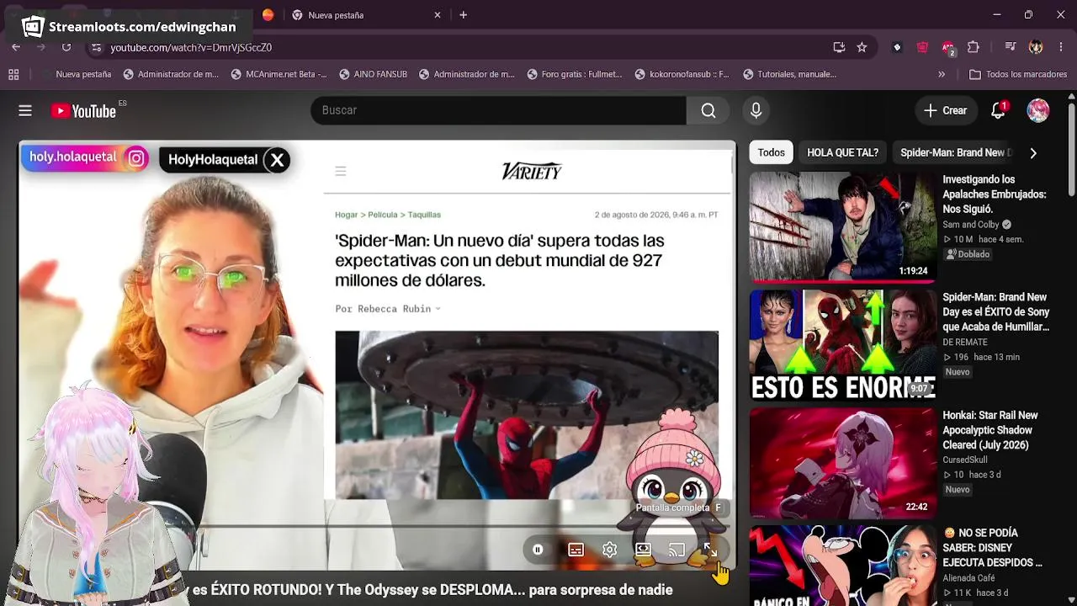The width and height of the screenshot is (1077, 606).
Task: Open the Foro gratis : Fullmet... bookmark
Action: pos(575,74)
